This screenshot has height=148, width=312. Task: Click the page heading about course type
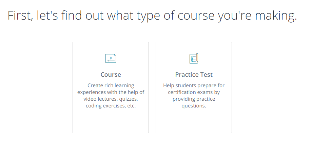152,16
